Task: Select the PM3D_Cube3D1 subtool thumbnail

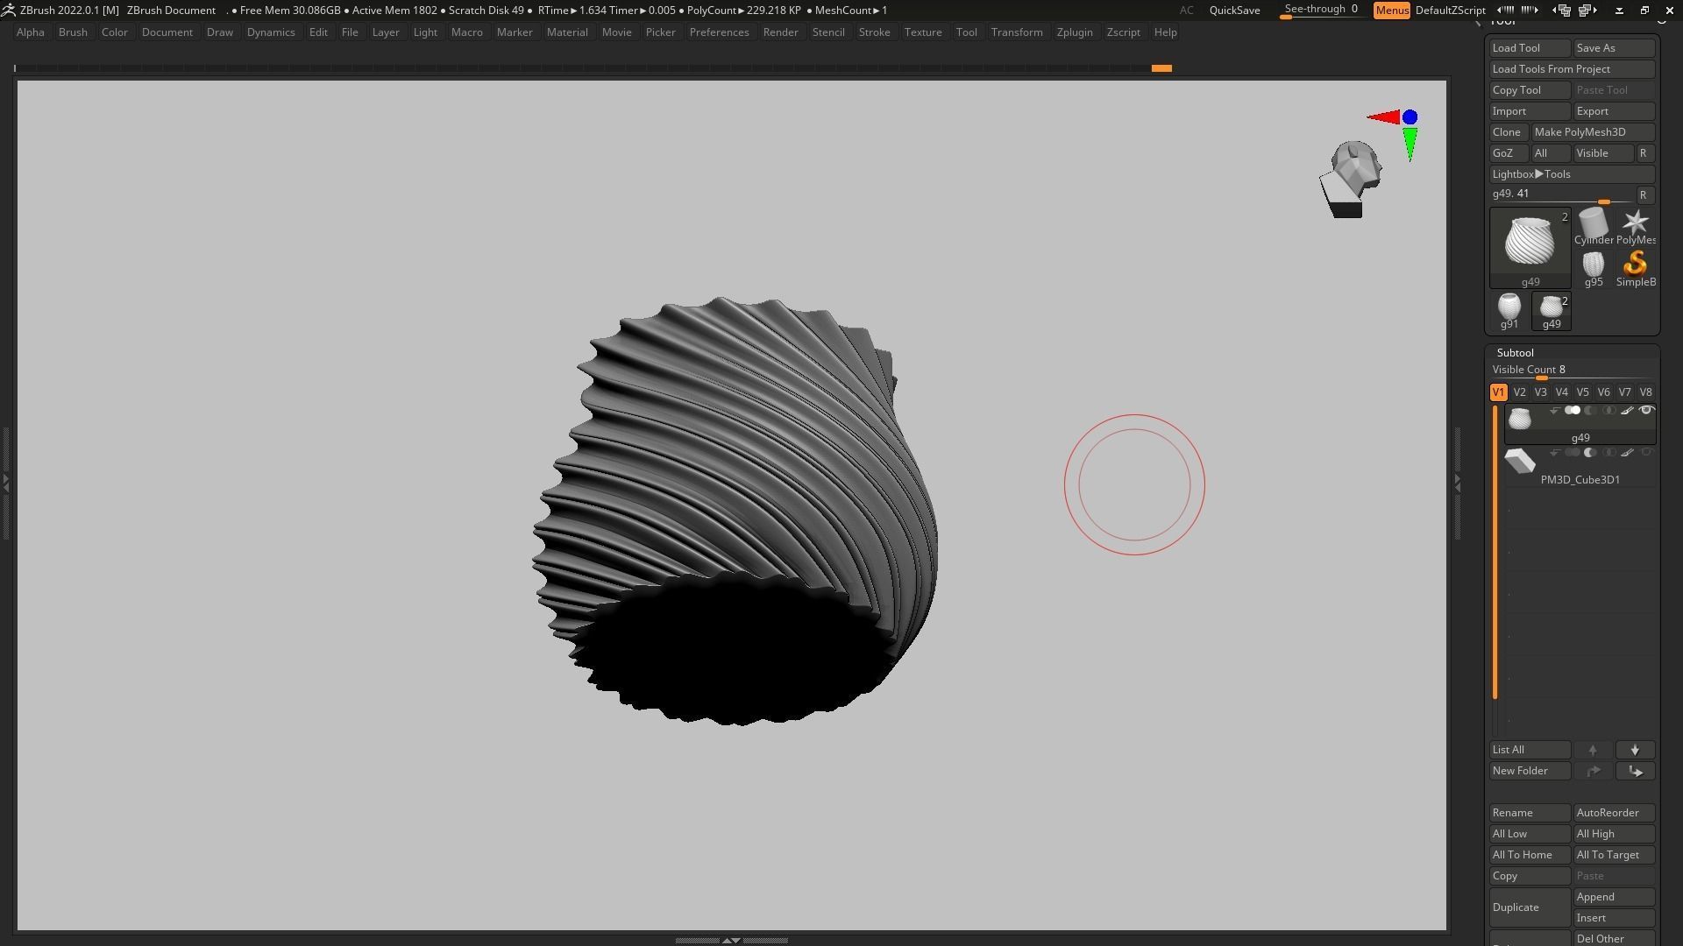Action: pyautogui.click(x=1520, y=462)
